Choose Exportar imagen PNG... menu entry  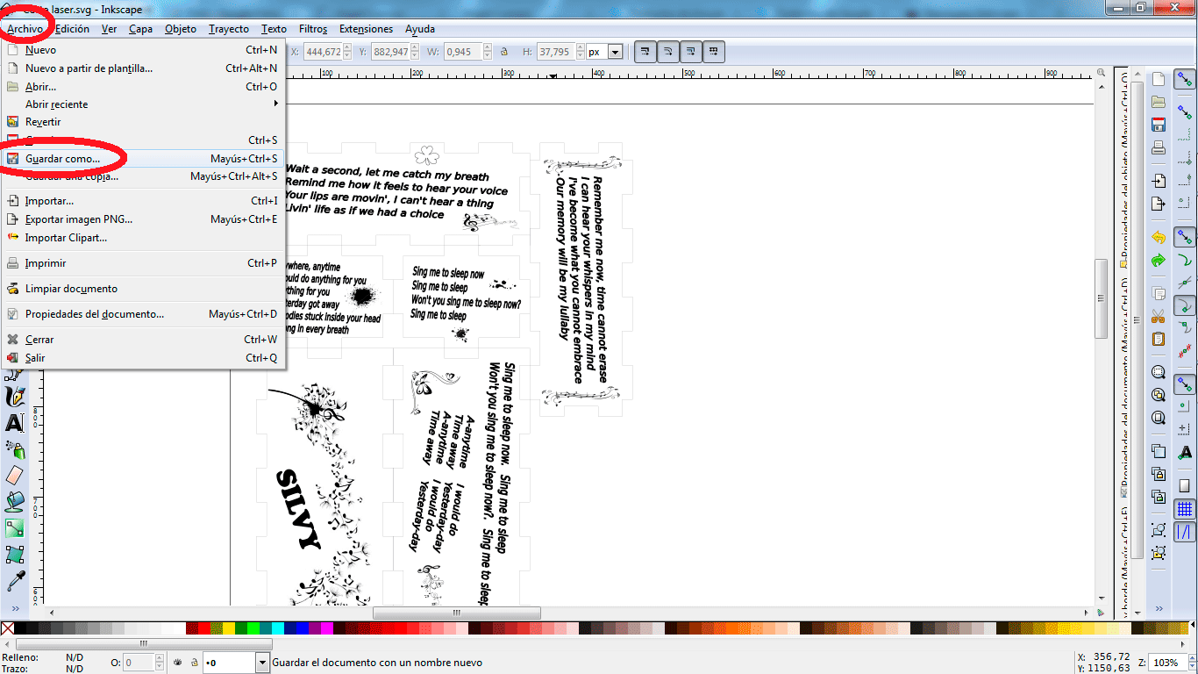142,219
